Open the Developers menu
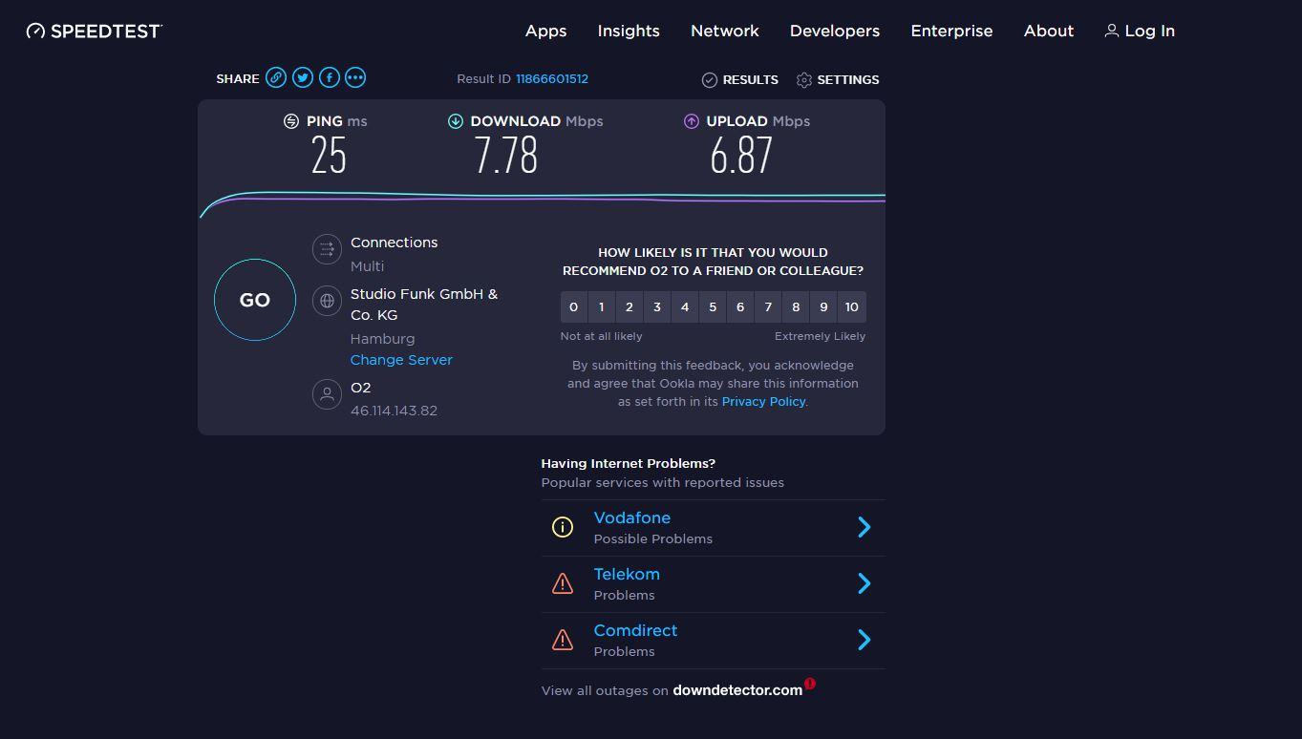Image resolution: width=1302 pixels, height=739 pixels. (835, 32)
